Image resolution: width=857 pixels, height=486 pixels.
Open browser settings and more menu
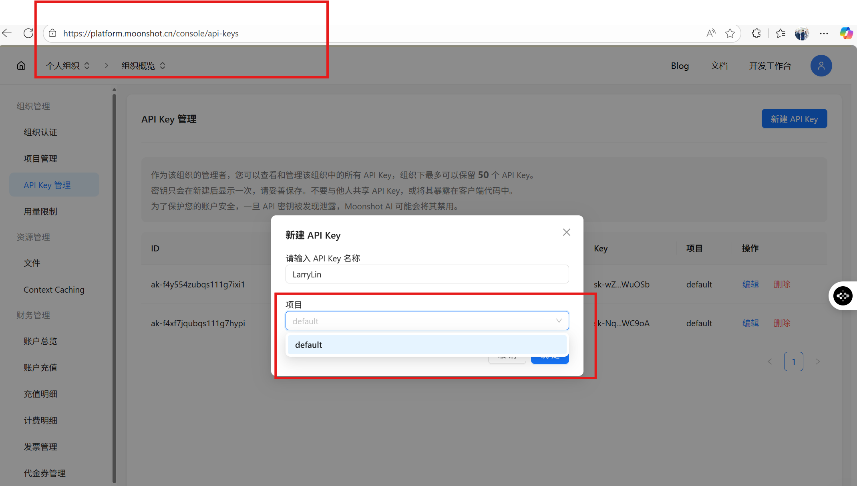[x=824, y=33]
